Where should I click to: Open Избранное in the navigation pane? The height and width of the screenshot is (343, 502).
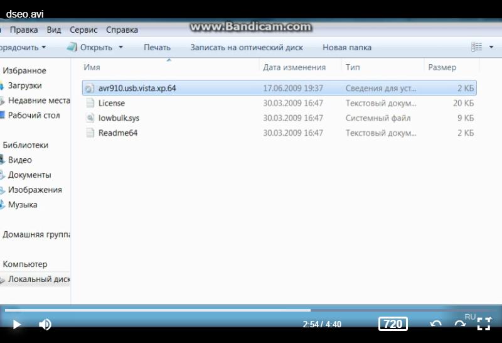pos(24,70)
